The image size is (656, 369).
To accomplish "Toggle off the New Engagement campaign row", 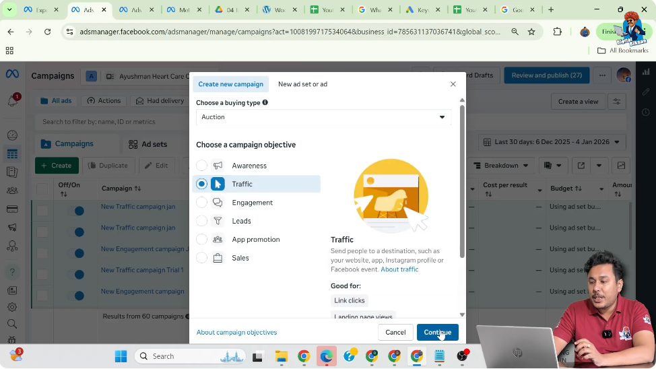I will (x=77, y=296).
